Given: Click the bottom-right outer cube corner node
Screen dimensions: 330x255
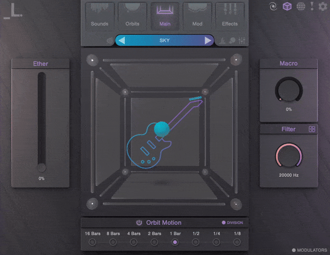Looking at the screenshot, I should 236,204.
